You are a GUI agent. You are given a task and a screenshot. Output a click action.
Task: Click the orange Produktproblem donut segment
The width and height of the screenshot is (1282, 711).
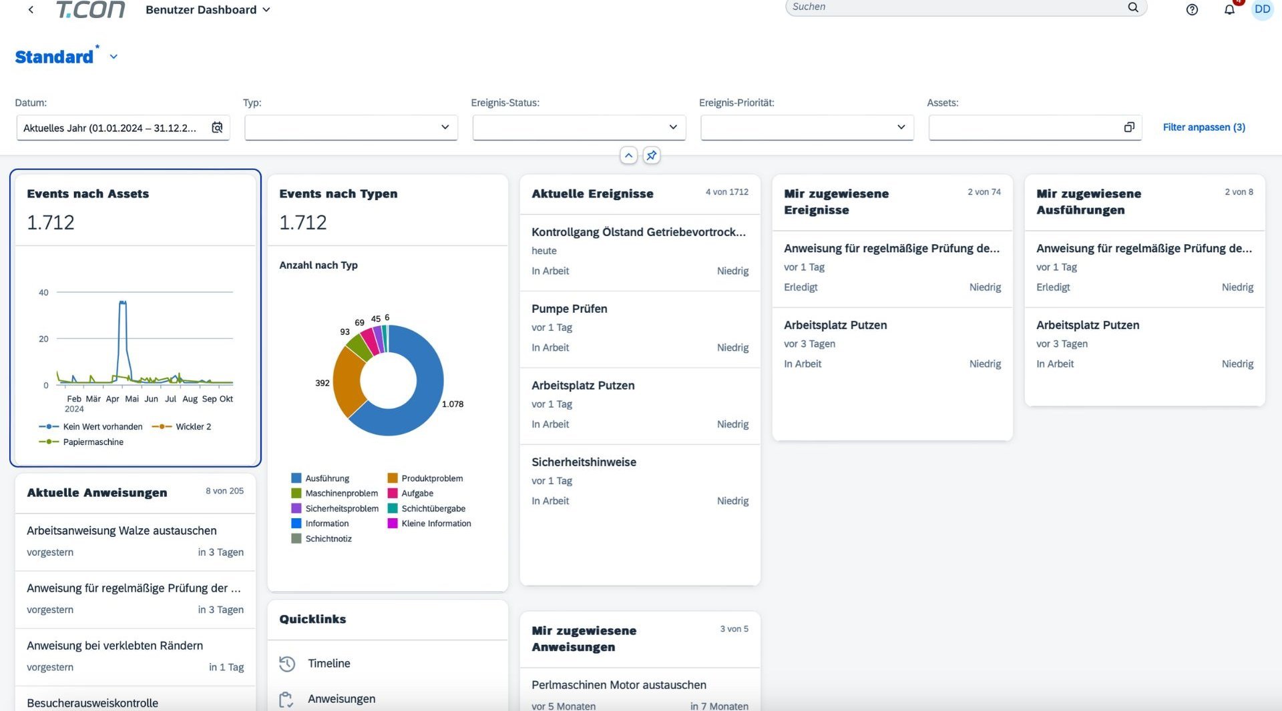[x=347, y=382]
